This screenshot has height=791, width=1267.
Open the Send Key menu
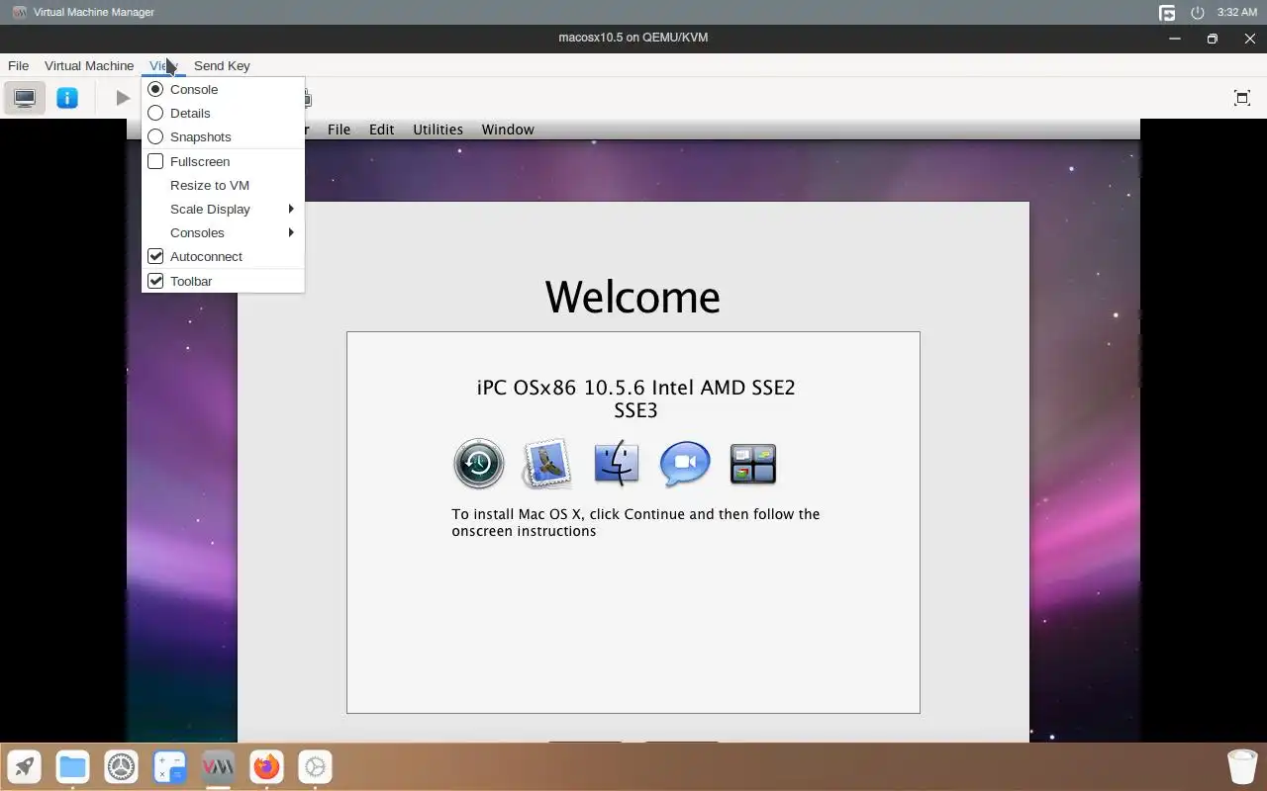[x=222, y=65]
